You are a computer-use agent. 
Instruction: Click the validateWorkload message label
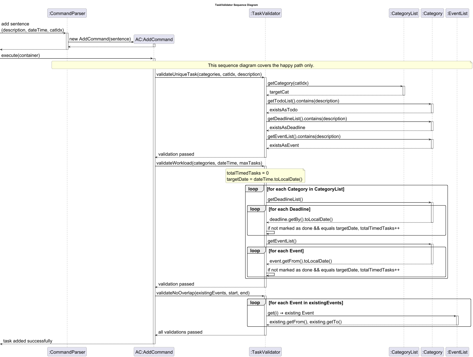[209, 163]
